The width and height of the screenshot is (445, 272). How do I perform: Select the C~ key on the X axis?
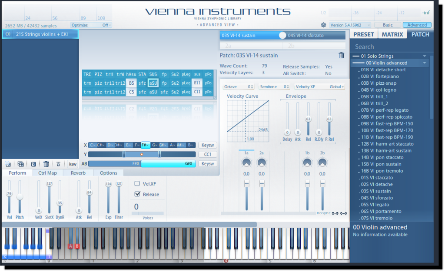point(93,145)
